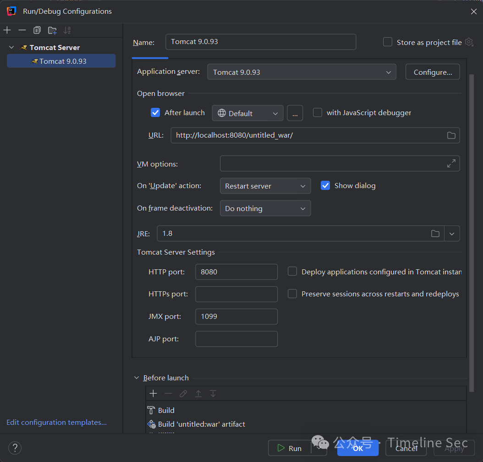Edit the Before launch task
This screenshot has width=483, height=462.
(183, 394)
